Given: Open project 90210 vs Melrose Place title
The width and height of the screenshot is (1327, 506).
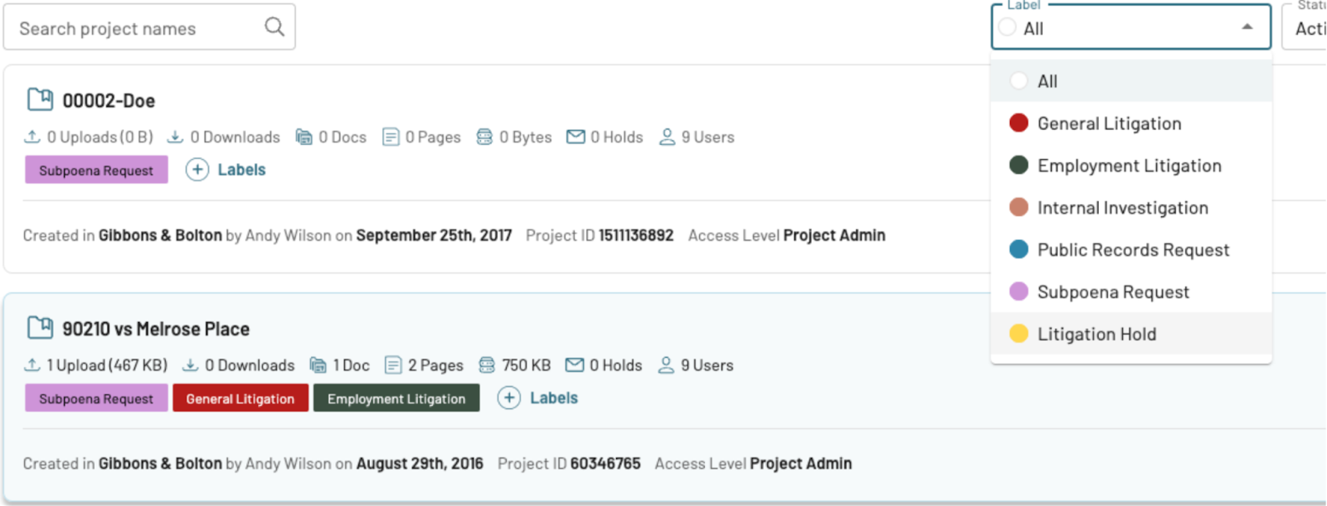Looking at the screenshot, I should tap(156, 329).
